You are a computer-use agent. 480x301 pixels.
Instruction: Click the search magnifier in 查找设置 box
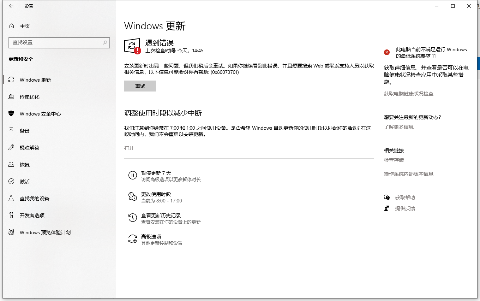105,42
